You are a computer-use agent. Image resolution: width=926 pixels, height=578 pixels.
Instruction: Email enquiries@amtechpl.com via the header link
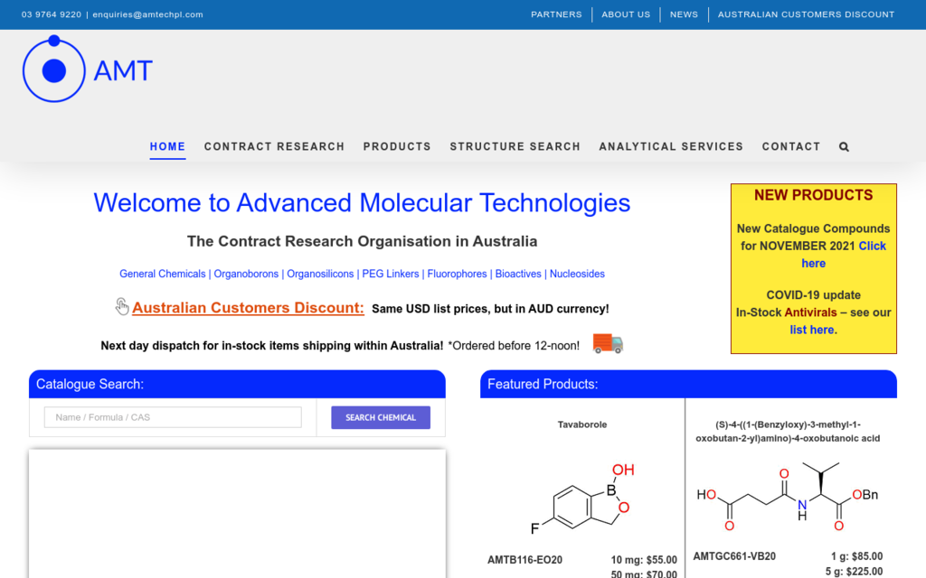point(147,14)
